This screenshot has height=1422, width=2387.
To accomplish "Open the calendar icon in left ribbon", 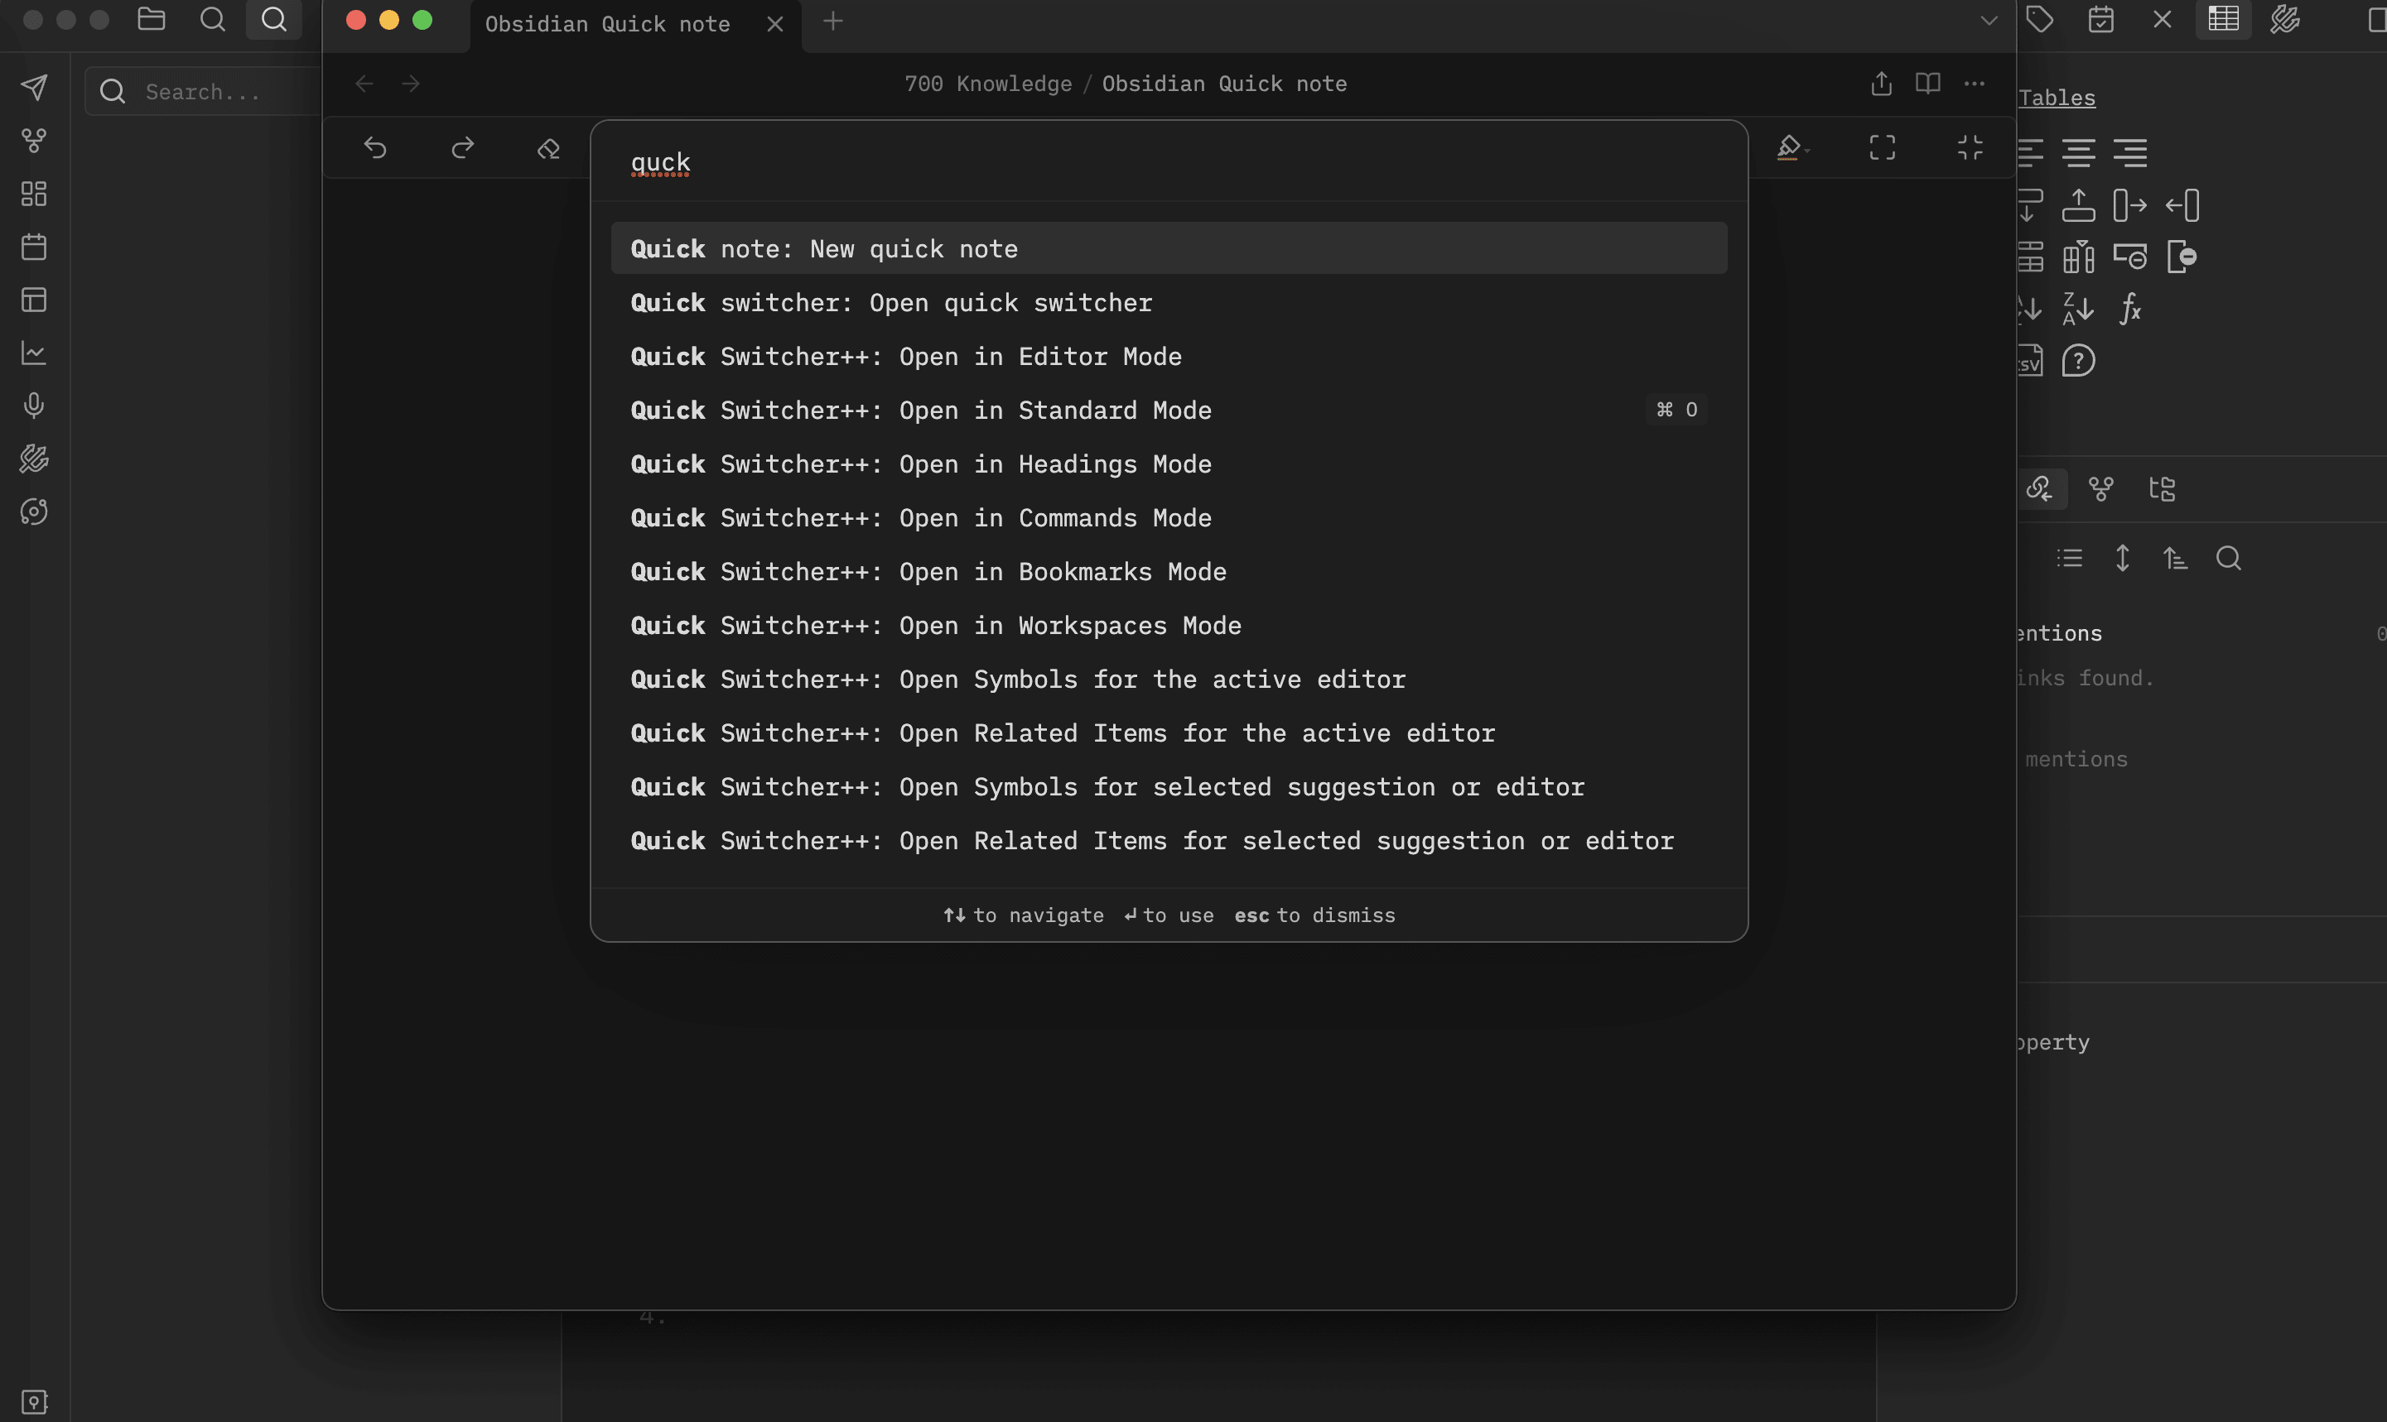I will point(35,247).
